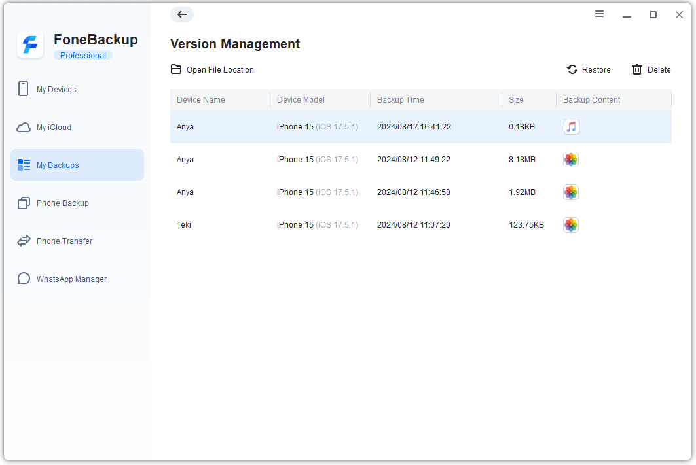The image size is (696, 465).
Task: Click the FoneBackup logo icon
Action: (30, 45)
